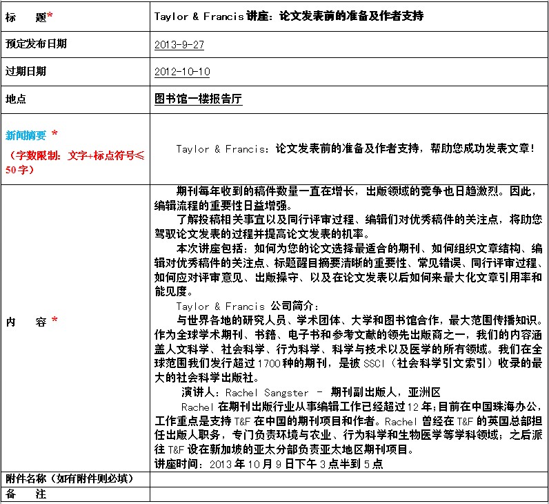Click the paragraph beginning 与世界各地的研究人员
Screen dimensions: 549x504
pos(348,349)
